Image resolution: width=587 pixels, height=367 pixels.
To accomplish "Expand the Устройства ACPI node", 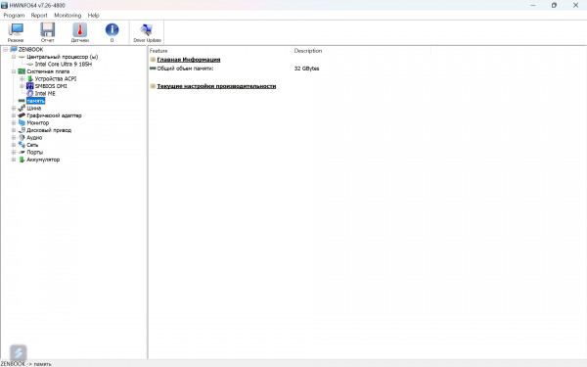I will point(23,78).
